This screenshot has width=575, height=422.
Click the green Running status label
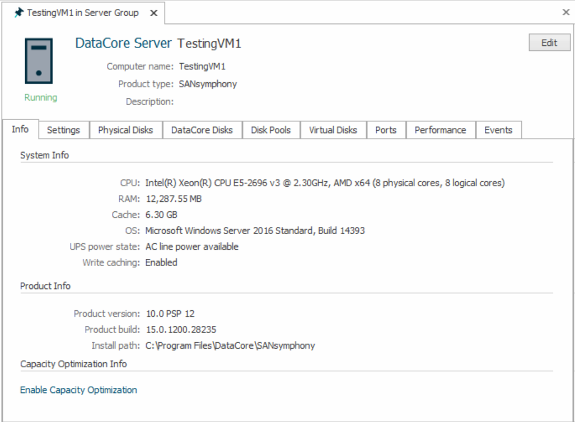click(40, 98)
